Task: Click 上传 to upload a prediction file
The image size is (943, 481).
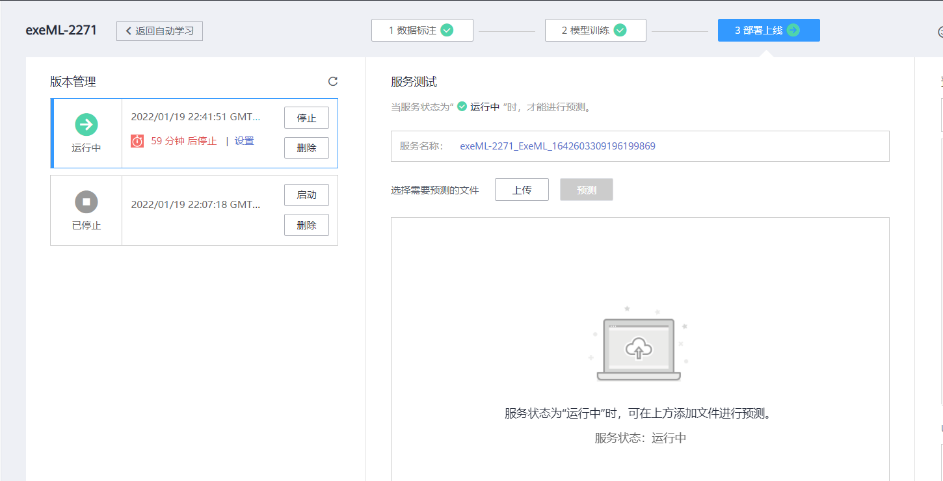Action: click(x=522, y=189)
